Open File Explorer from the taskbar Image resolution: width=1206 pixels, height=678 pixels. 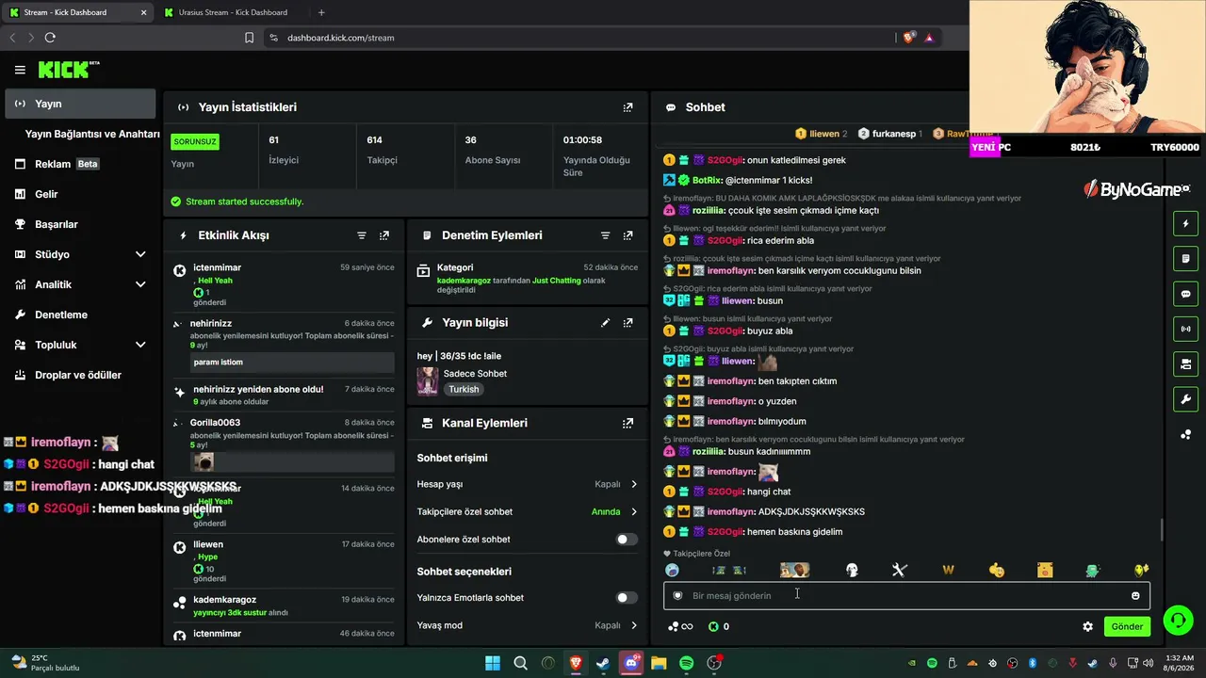point(659,663)
